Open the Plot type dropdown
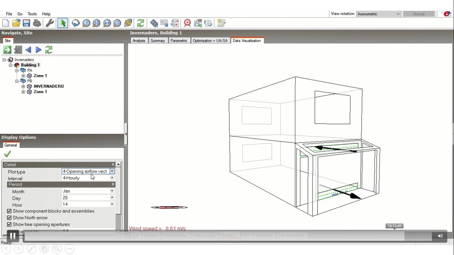Viewport: 454px width, 255px height. [112, 171]
